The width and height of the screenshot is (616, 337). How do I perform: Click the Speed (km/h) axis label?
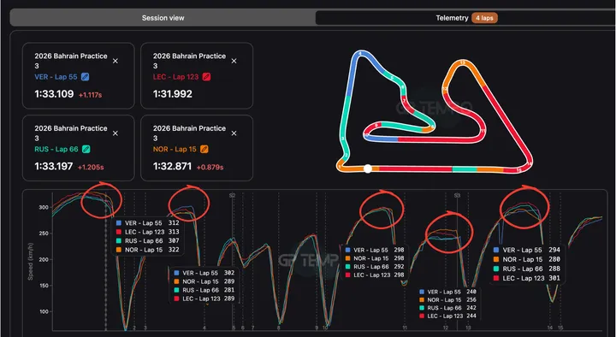click(30, 262)
